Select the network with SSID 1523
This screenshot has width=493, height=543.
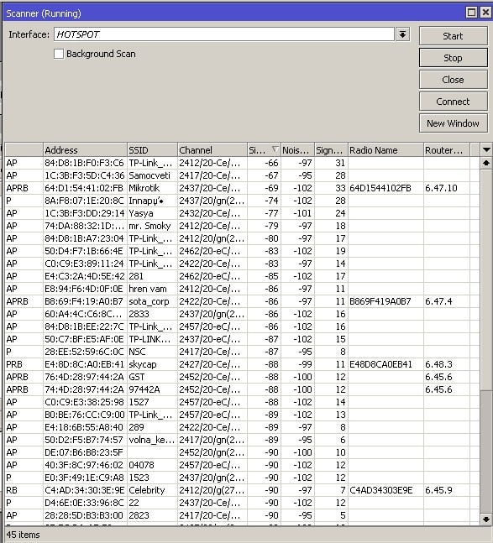point(139,478)
